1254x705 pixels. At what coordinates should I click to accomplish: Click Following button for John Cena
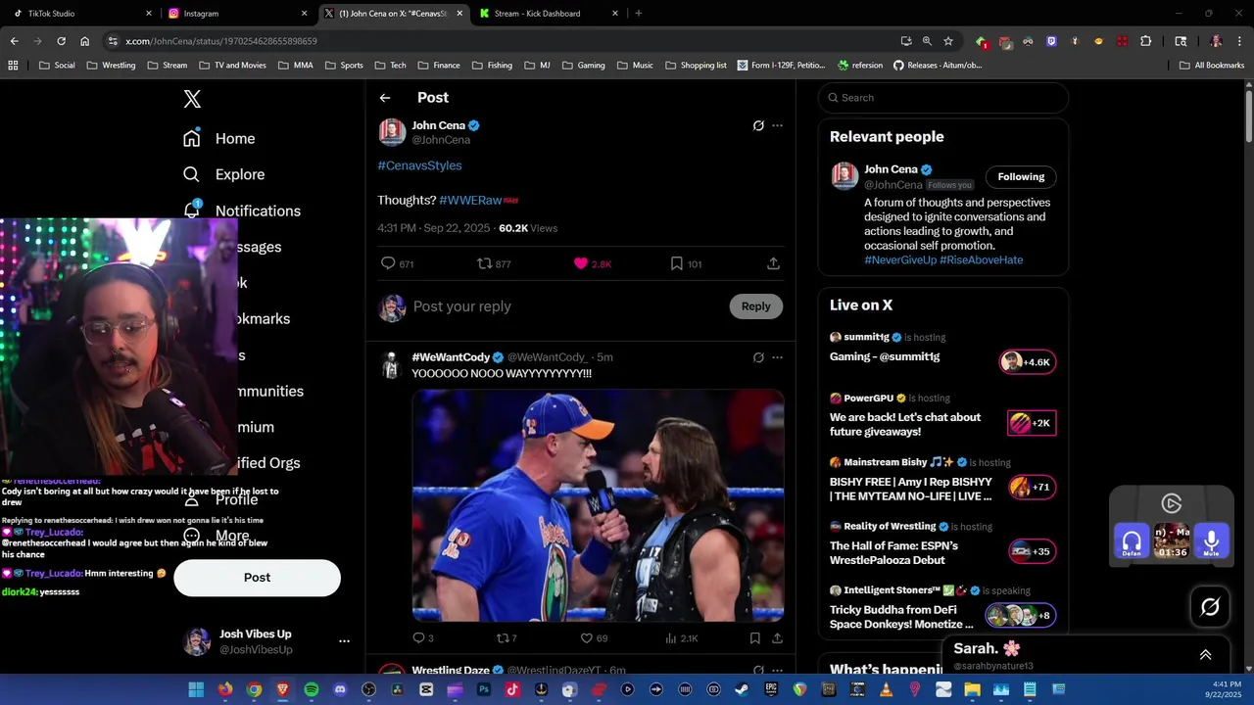coord(1021,177)
